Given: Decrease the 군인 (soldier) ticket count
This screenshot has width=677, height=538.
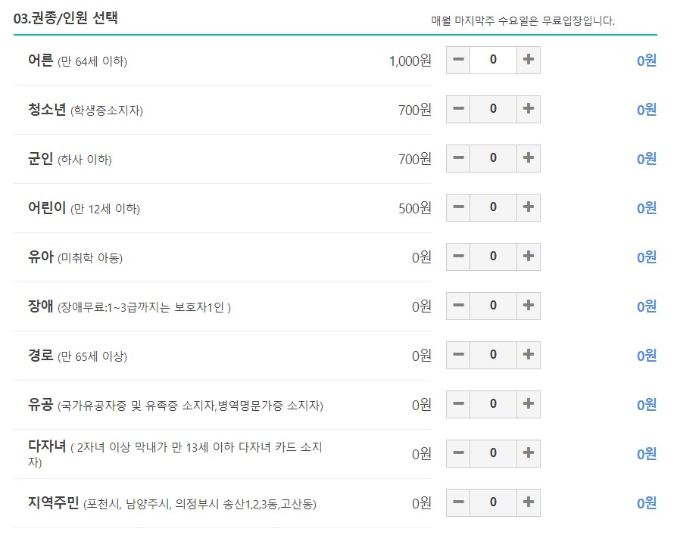Looking at the screenshot, I should [457, 158].
